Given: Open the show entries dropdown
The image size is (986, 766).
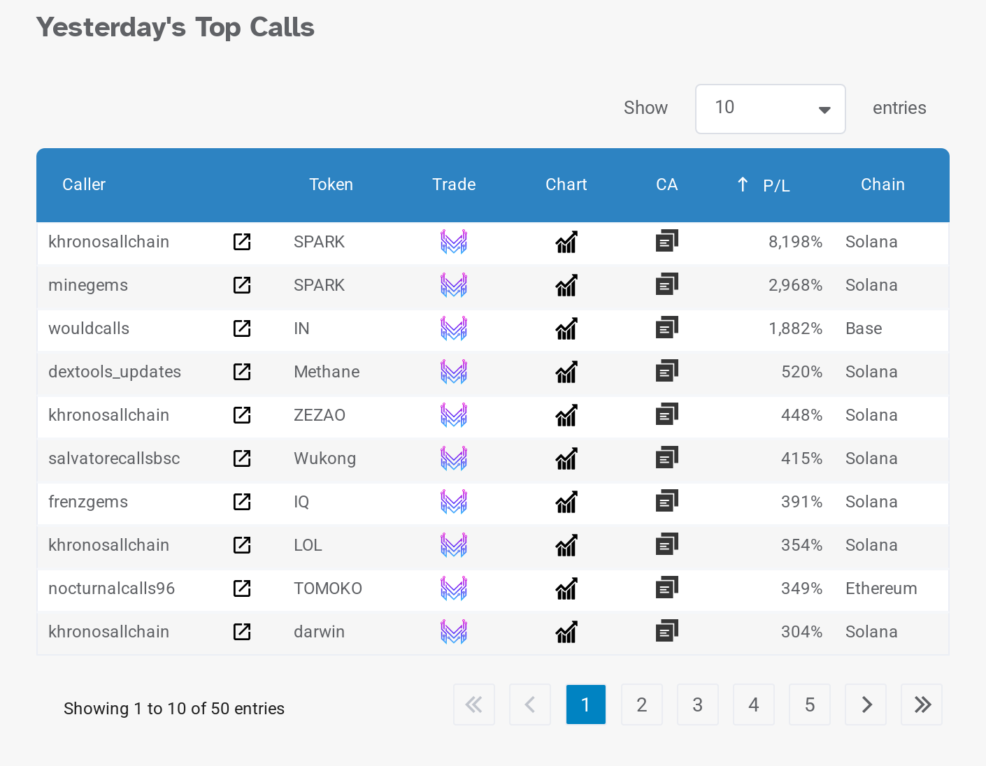Looking at the screenshot, I should [770, 108].
